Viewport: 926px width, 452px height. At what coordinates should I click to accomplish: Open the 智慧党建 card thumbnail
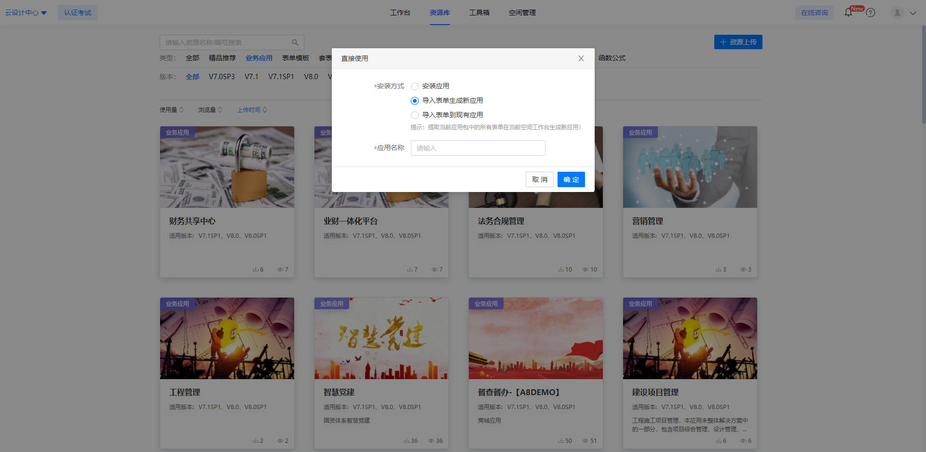pos(381,338)
